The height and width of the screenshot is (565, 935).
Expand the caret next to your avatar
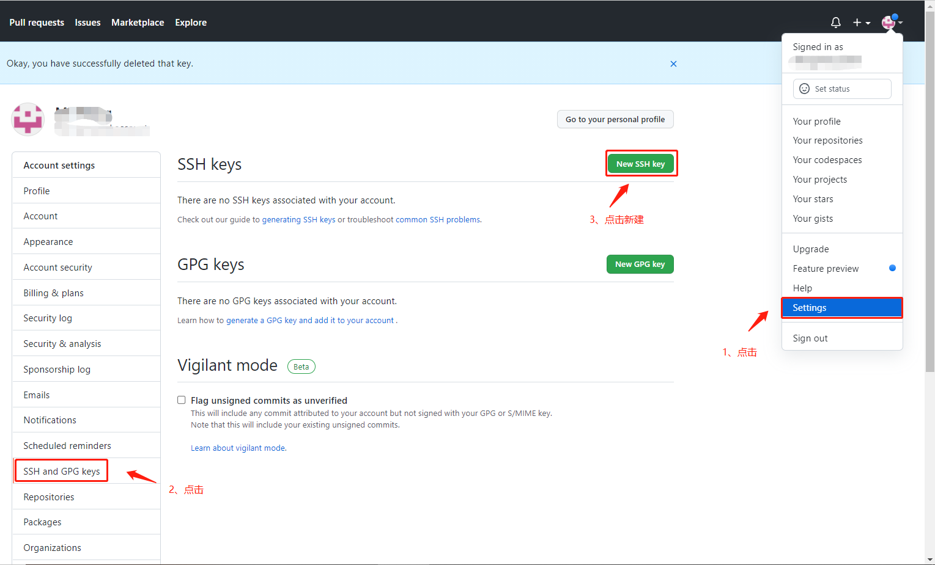tap(902, 23)
